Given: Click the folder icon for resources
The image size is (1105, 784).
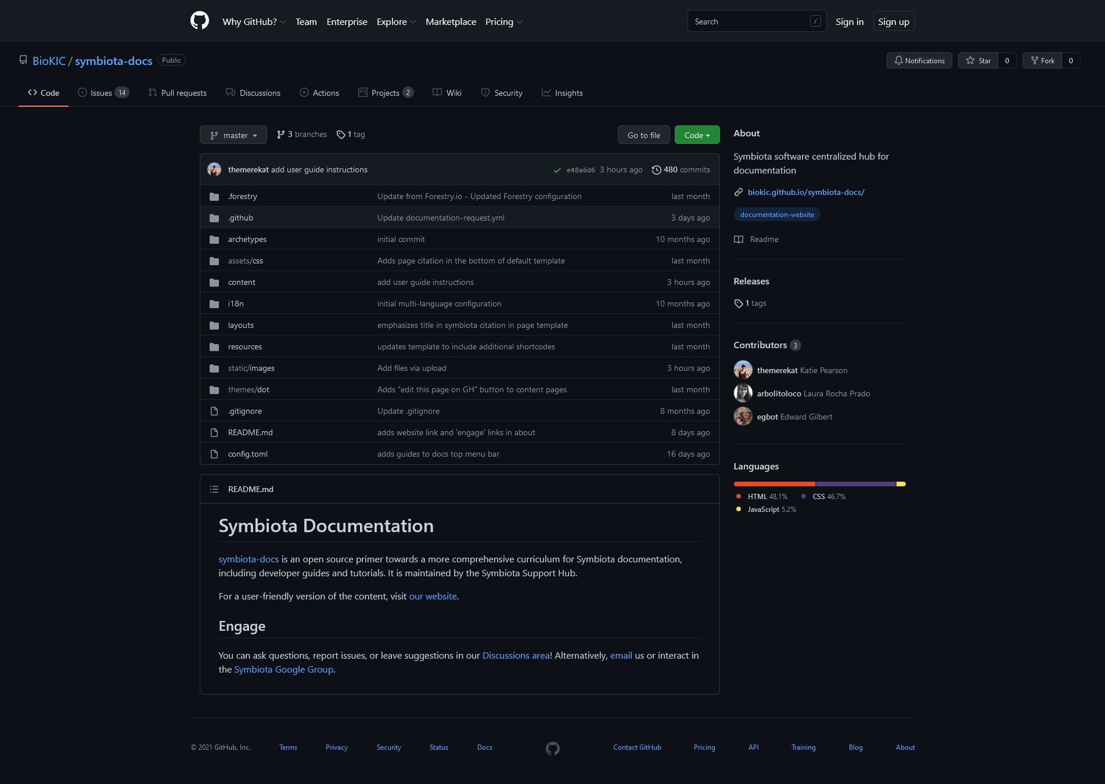Looking at the screenshot, I should 214,346.
